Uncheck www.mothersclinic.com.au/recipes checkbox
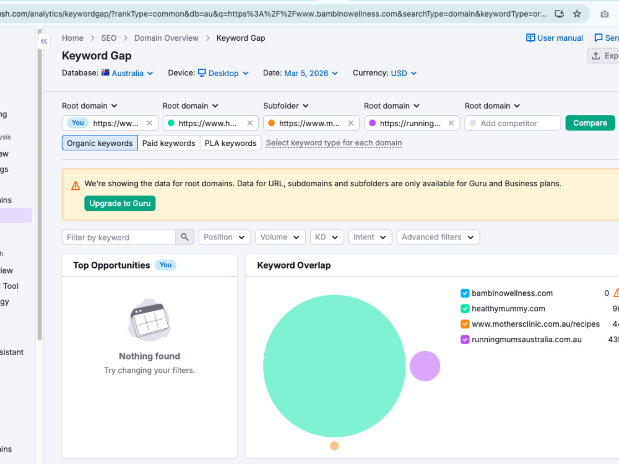Screen dimensions: 619x464 pos(465,324)
